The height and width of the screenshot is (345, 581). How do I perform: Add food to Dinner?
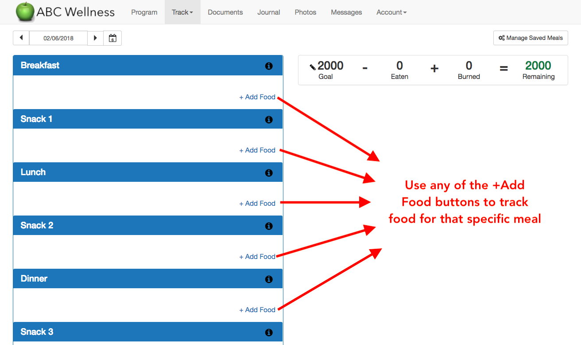(257, 310)
